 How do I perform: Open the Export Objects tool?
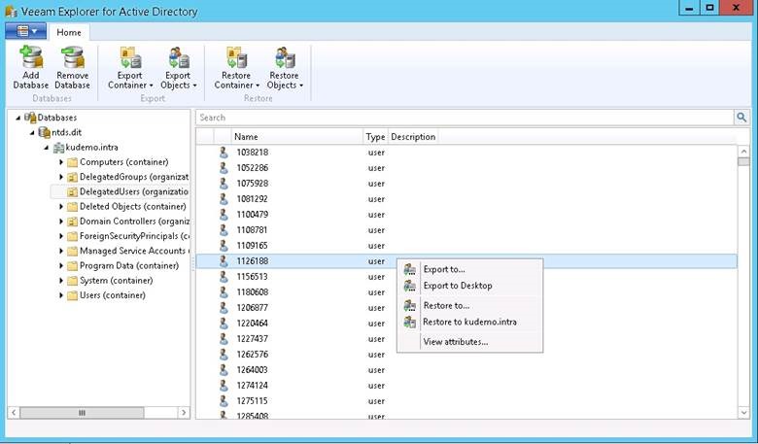tap(179, 67)
